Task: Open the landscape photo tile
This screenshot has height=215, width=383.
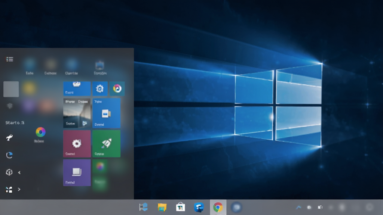Action: pyautogui.click(x=77, y=113)
